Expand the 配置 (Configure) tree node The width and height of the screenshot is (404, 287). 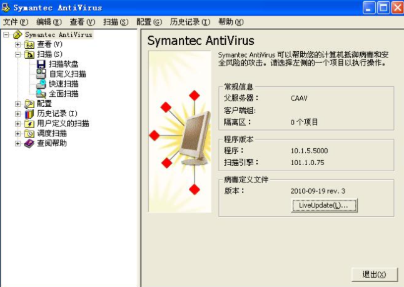tap(18, 104)
